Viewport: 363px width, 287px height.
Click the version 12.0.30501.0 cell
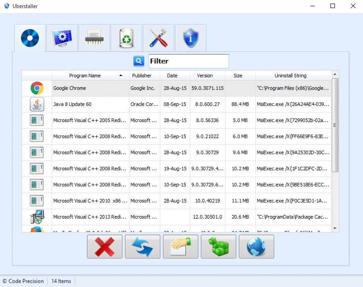[208, 217]
